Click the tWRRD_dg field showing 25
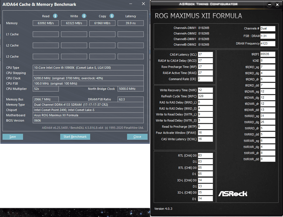Viewport: 283px width, 217px height. [x=268, y=122]
